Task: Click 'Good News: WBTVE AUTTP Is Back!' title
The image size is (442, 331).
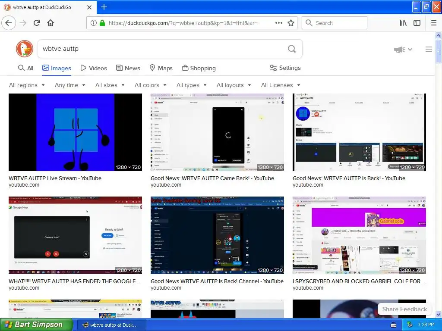Action: click(x=349, y=178)
